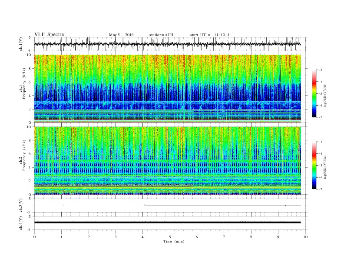The width and height of the screenshot is (344, 266).
Task: Click the "-5" label on ch.2 color scale
Action: coord(321,166)
